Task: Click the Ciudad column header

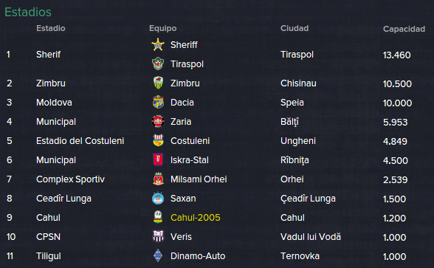Action: [294, 28]
